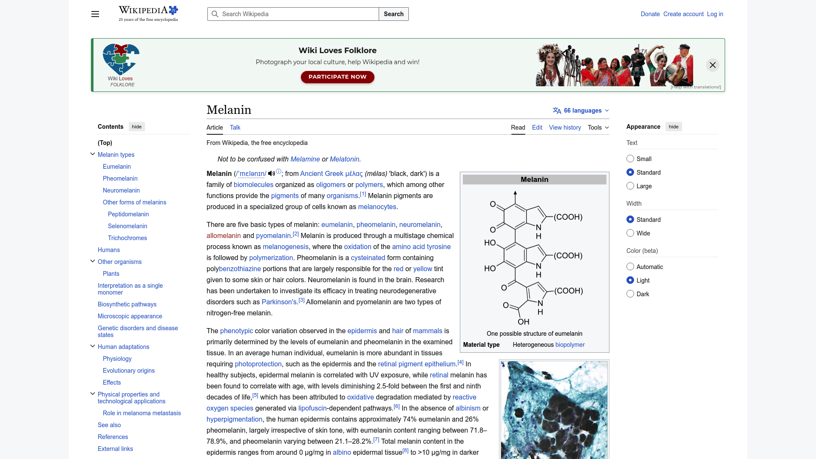Screen dimensions: 816x459
Task: Collapse the Melanin types section in contents
Action: (x=93, y=154)
